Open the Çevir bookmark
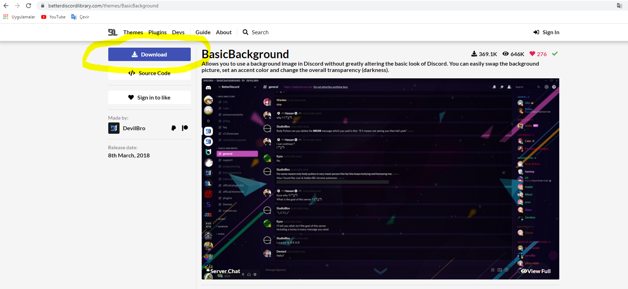The height and width of the screenshot is (289, 628). [x=80, y=17]
